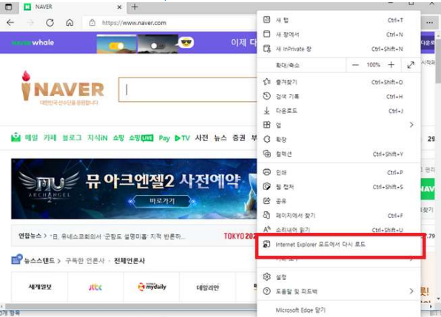Click the new tab (Ctrl+T) menu icon
Screen dimensions: 441x317
(266, 20)
